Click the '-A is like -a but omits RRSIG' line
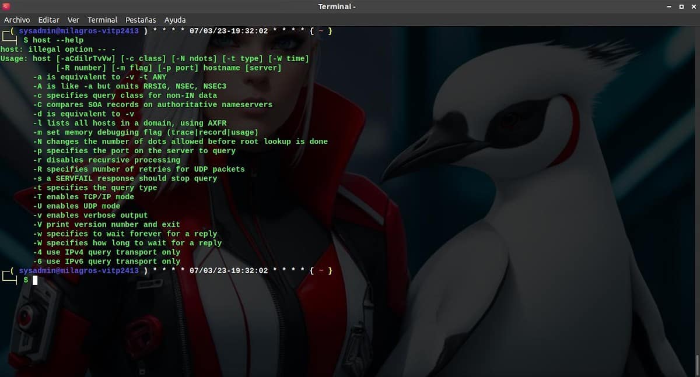The width and height of the screenshot is (700, 377). click(129, 86)
